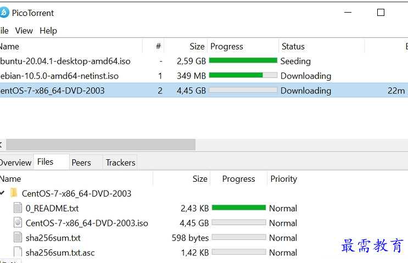Collapse the CentOS-7-x86_64-DVD-2003 folder tree
408x263 pixels.
(x=3, y=193)
